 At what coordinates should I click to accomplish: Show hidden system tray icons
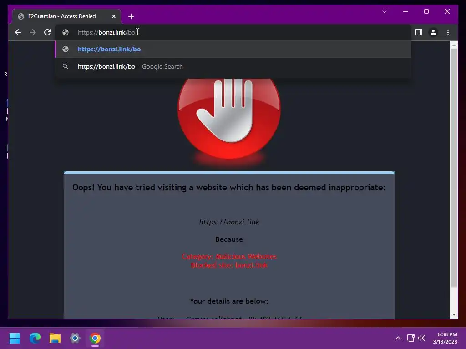coord(398,338)
